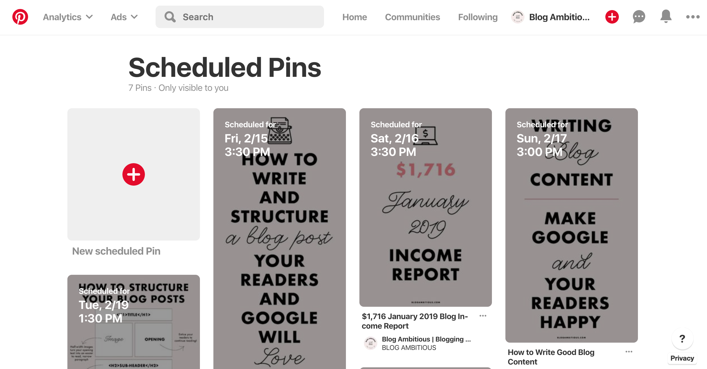Click the Following navigation link

click(478, 17)
